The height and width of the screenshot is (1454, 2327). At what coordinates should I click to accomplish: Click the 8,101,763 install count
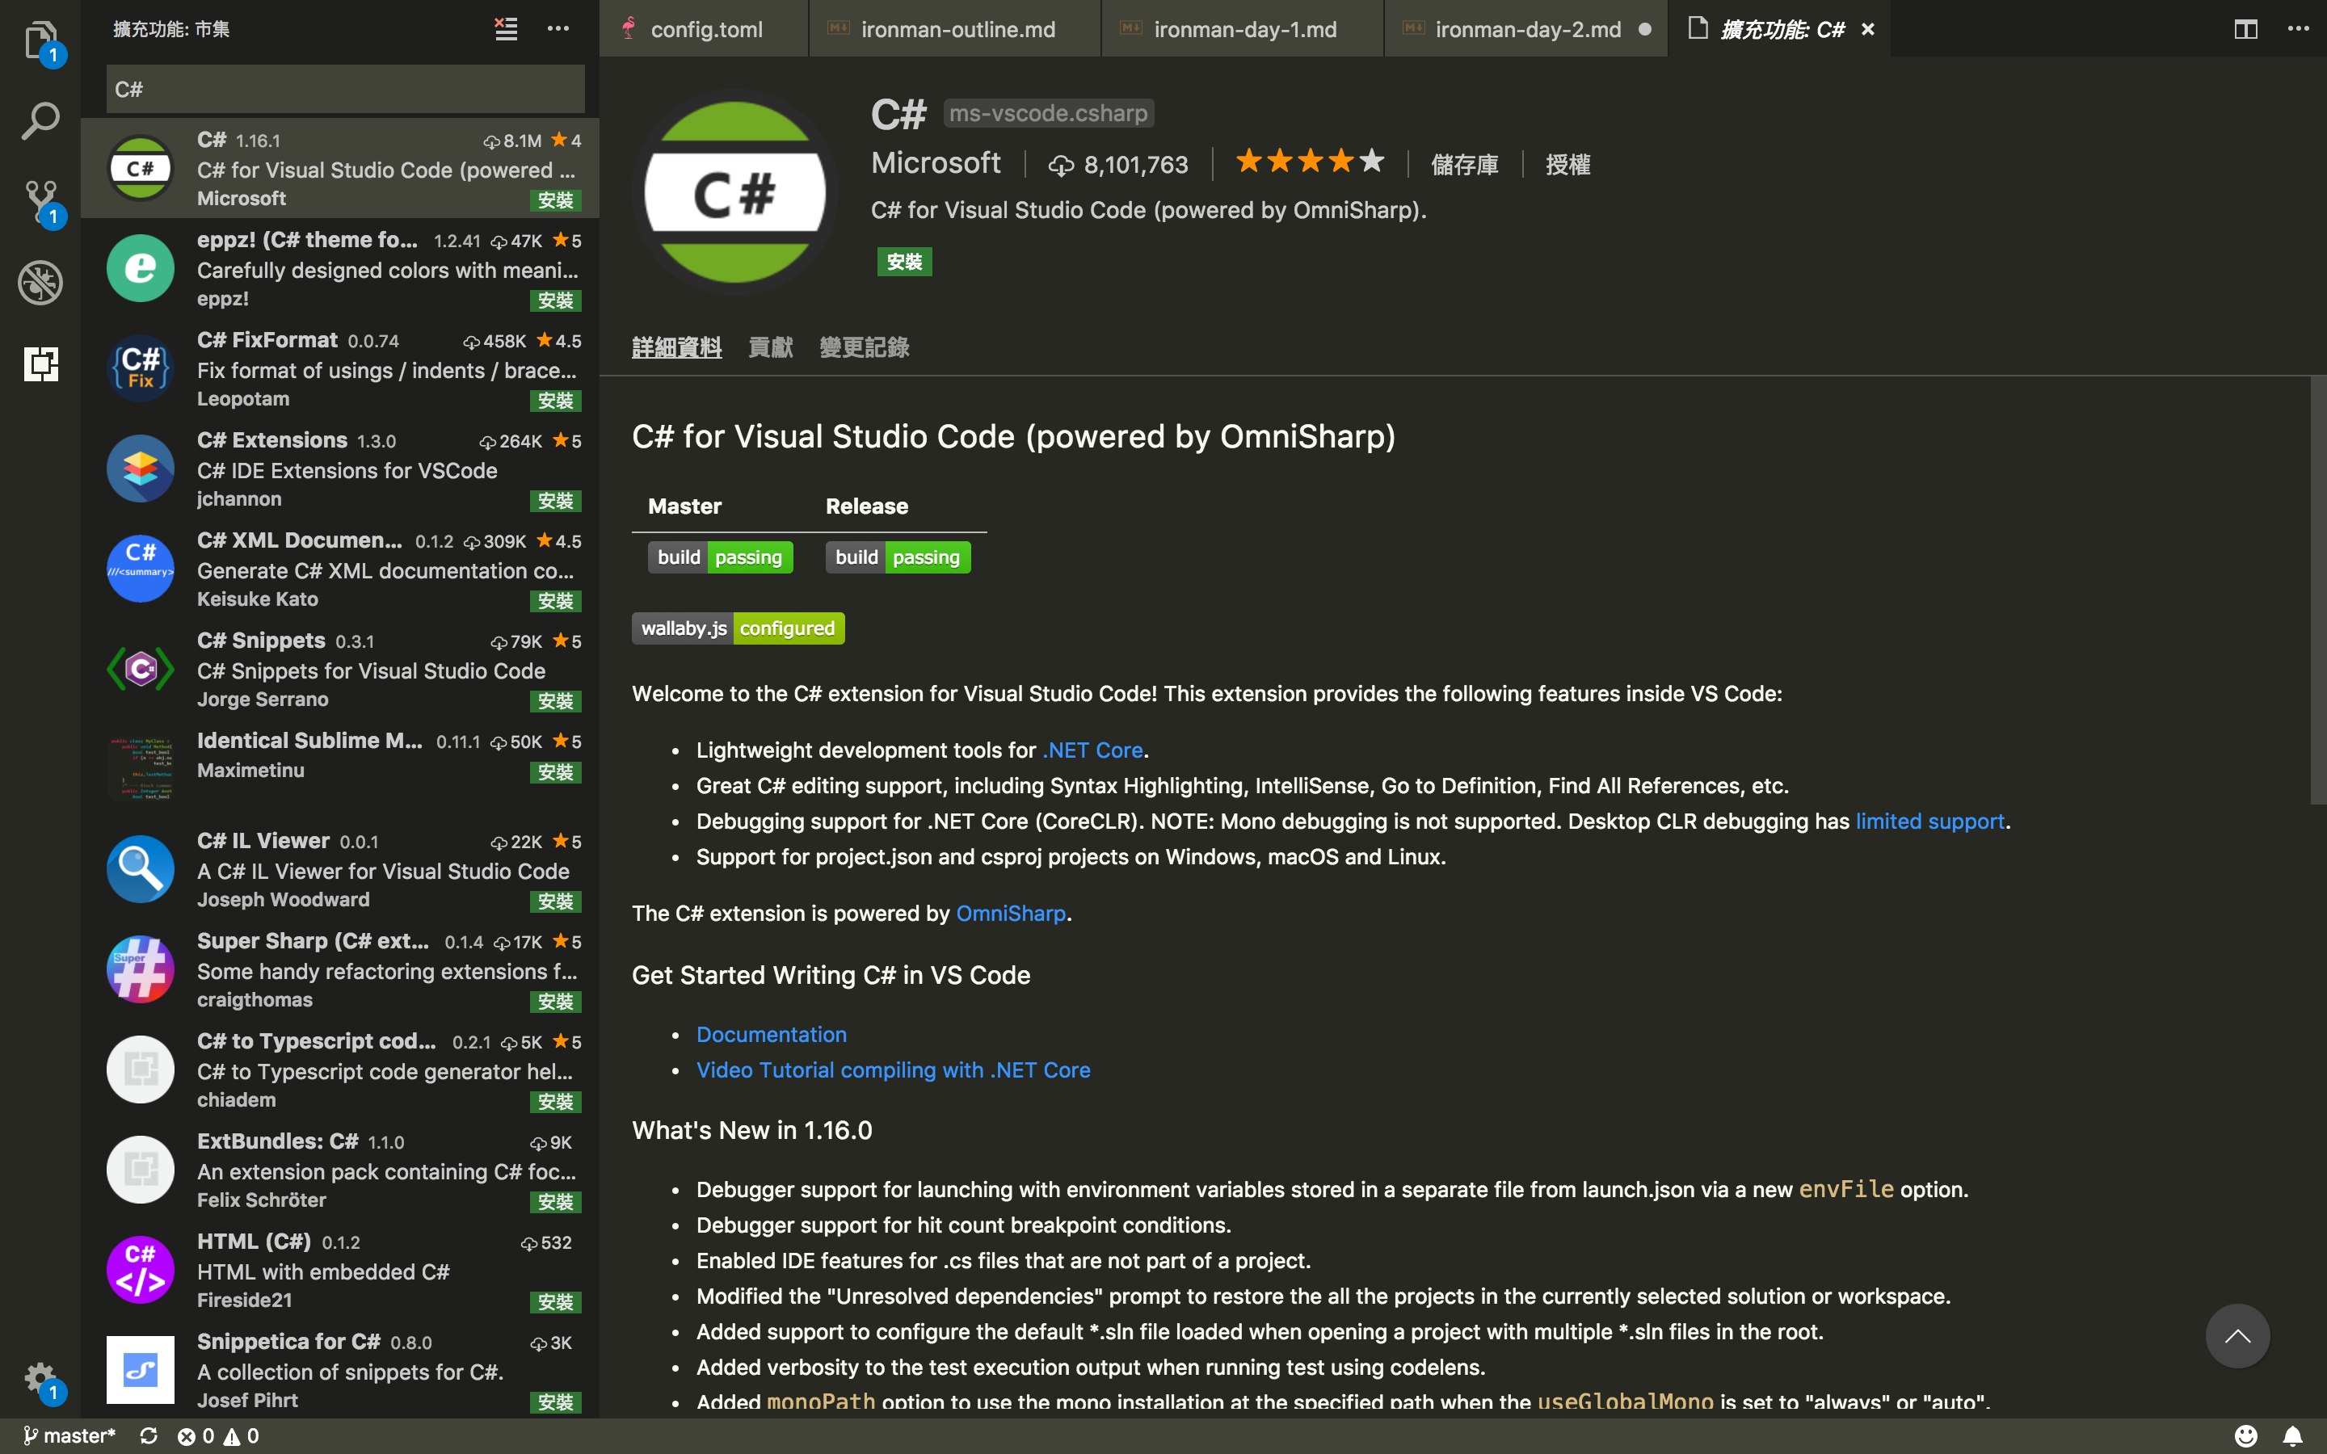tap(1118, 165)
